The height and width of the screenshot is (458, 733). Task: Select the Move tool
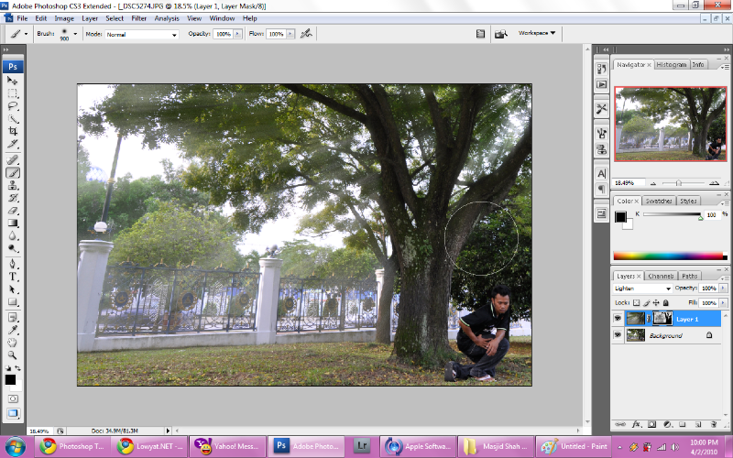[x=13, y=81]
